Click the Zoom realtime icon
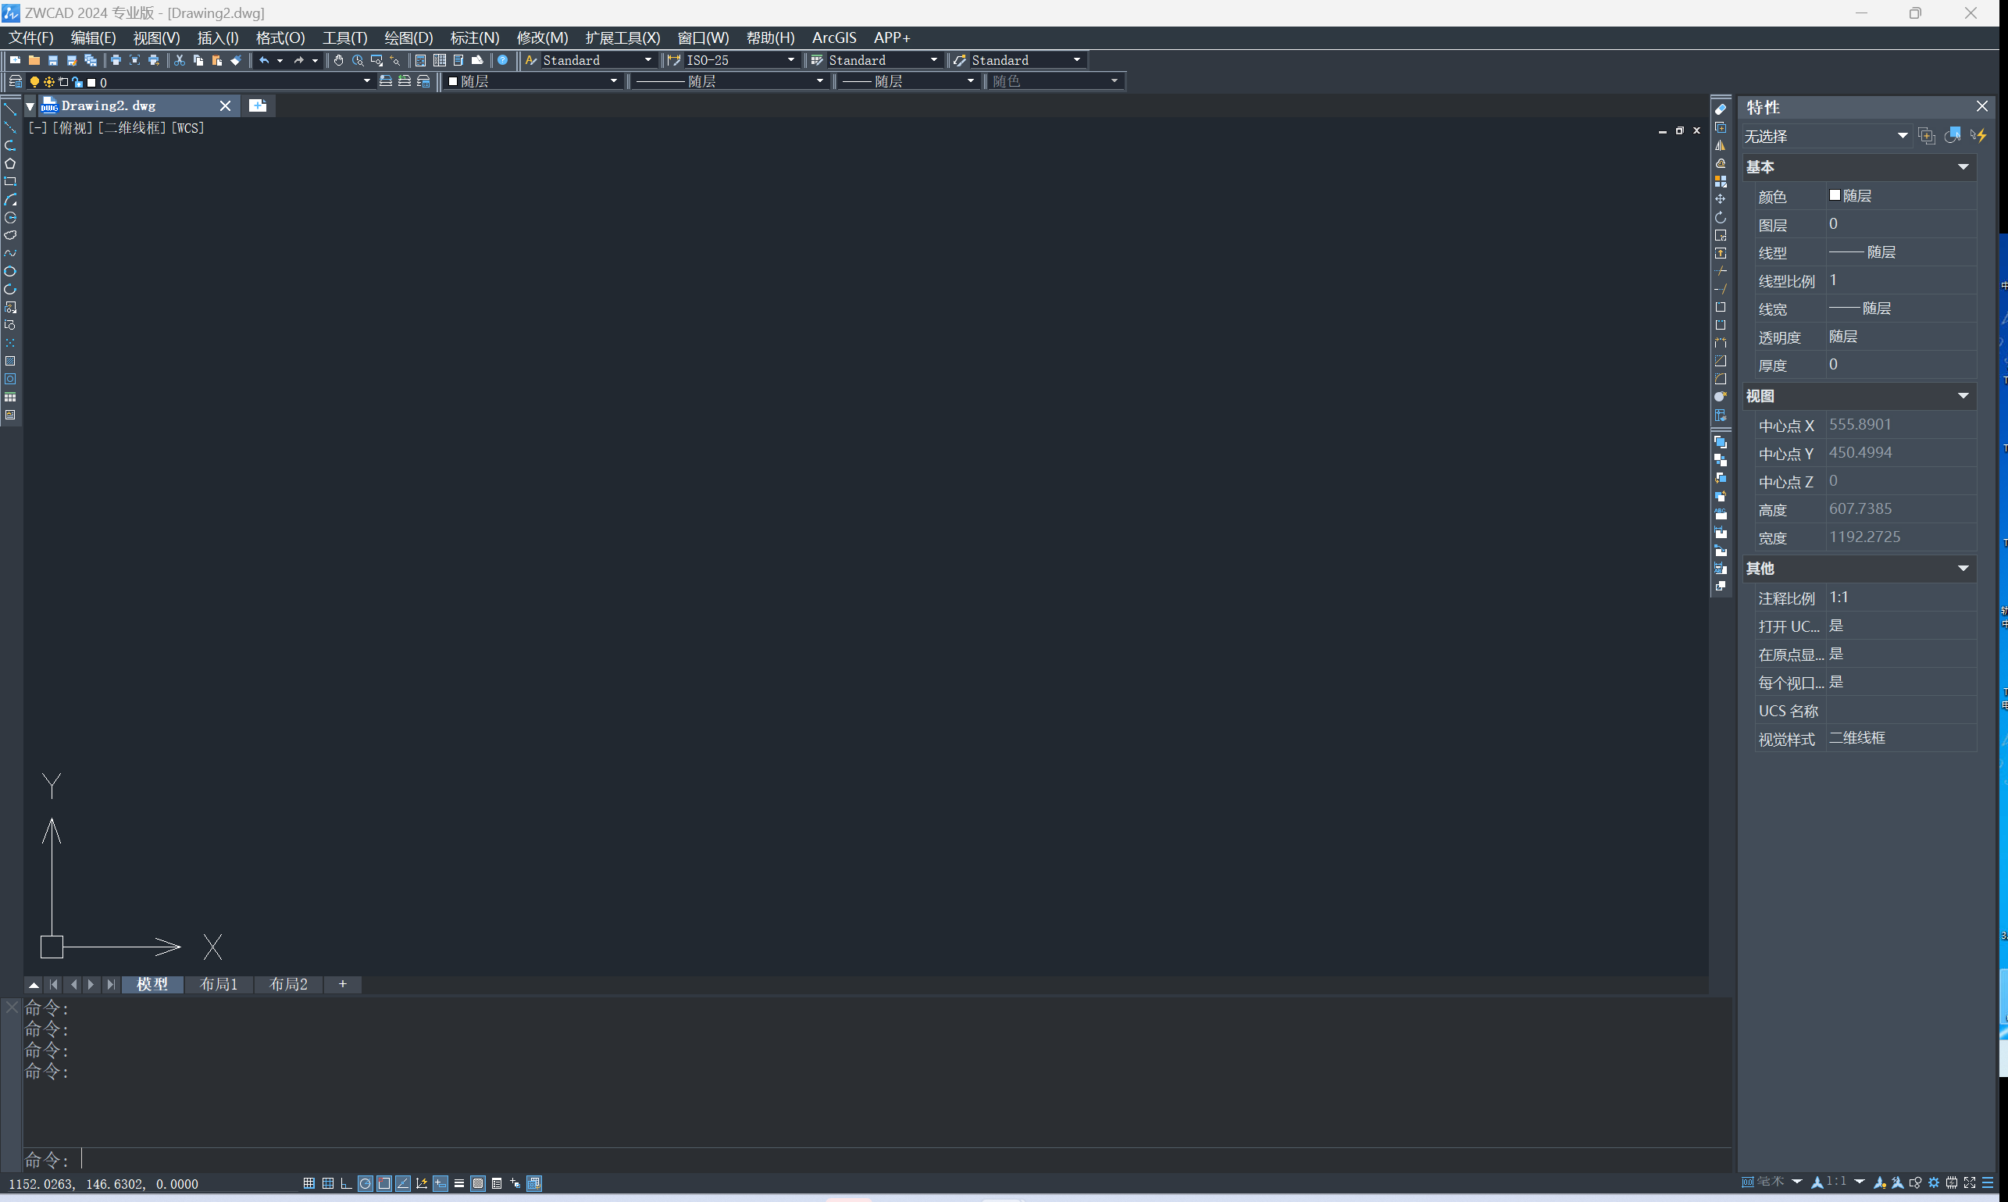The width and height of the screenshot is (2008, 1202). [x=357, y=60]
